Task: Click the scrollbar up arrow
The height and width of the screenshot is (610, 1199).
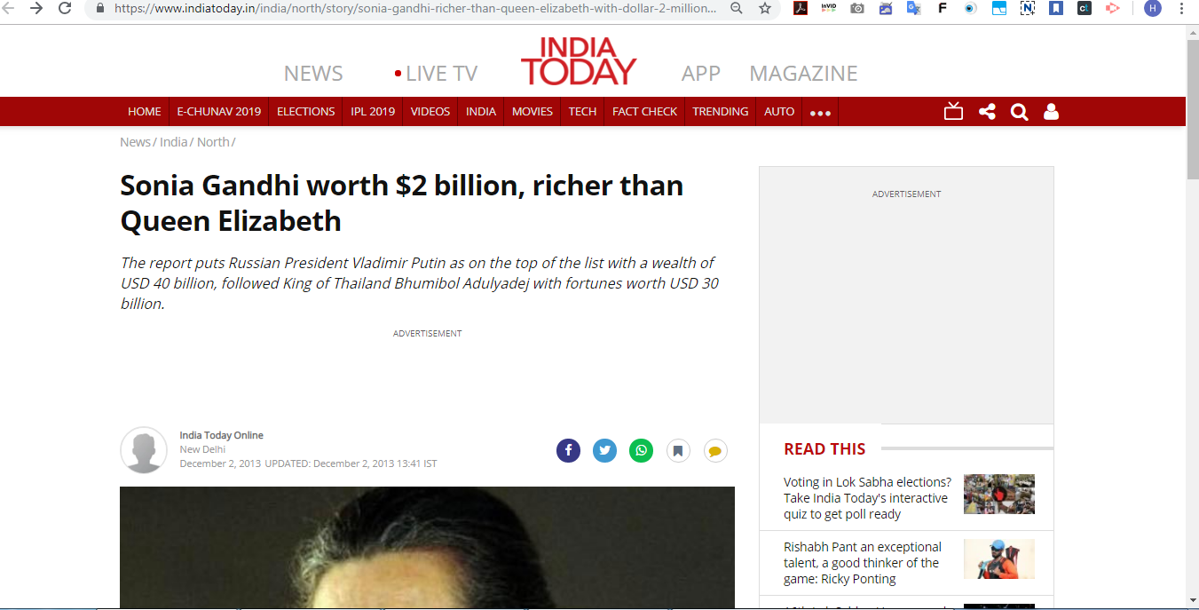Action: click(1192, 32)
